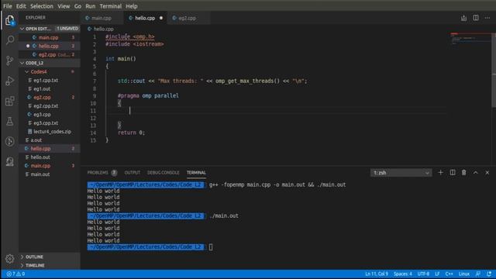The height and width of the screenshot is (279, 496).
Task: Click Linux configuration in status bar
Action: [464, 274]
